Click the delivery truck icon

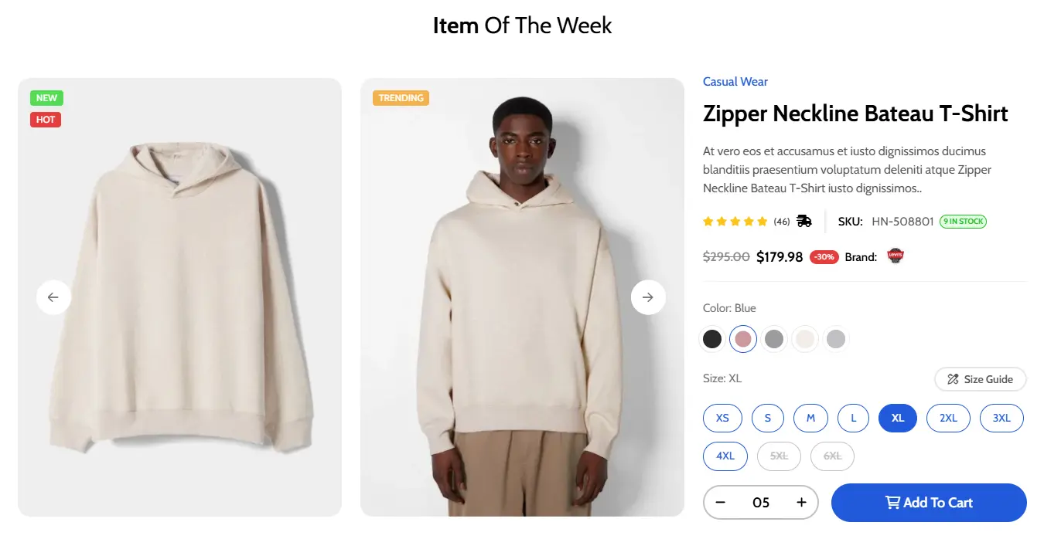click(x=804, y=222)
